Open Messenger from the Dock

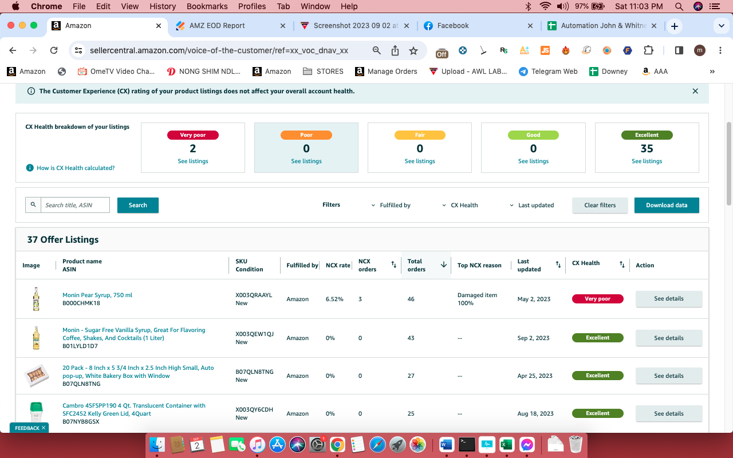click(527, 444)
